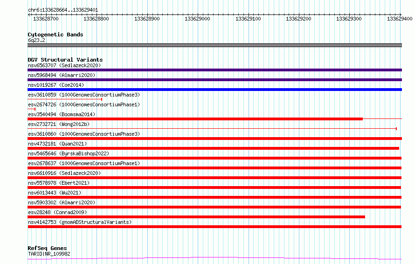415x264 pixels.
Task: Open the RefSeq Genes track title
Action: [47, 248]
